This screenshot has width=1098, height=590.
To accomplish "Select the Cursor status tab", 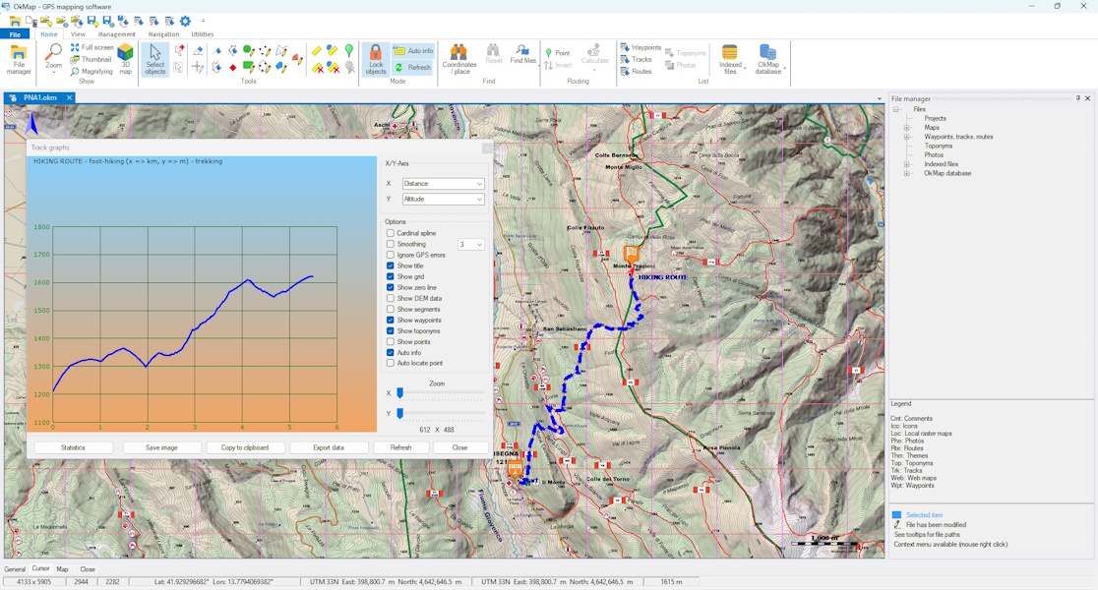I will tap(40, 569).
